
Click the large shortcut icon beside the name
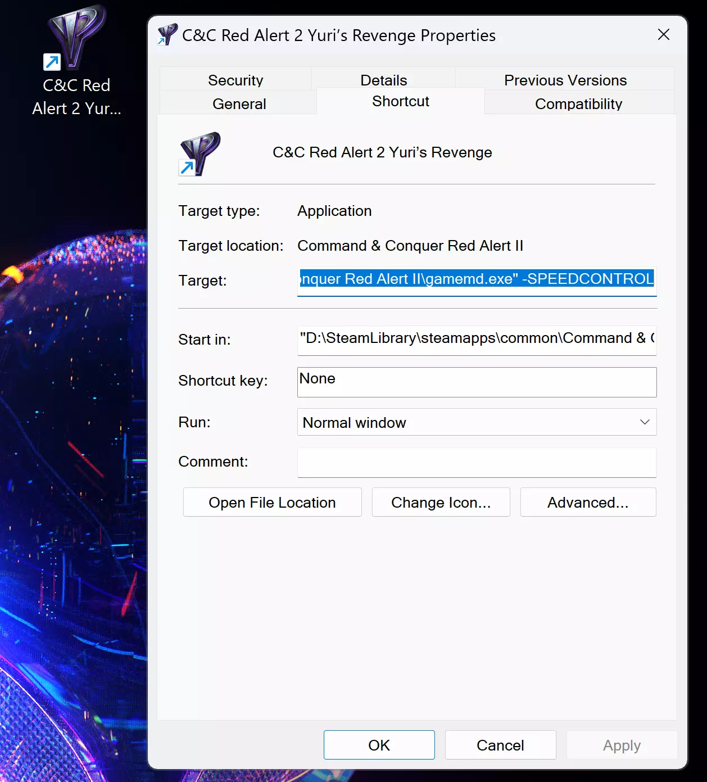pos(200,154)
